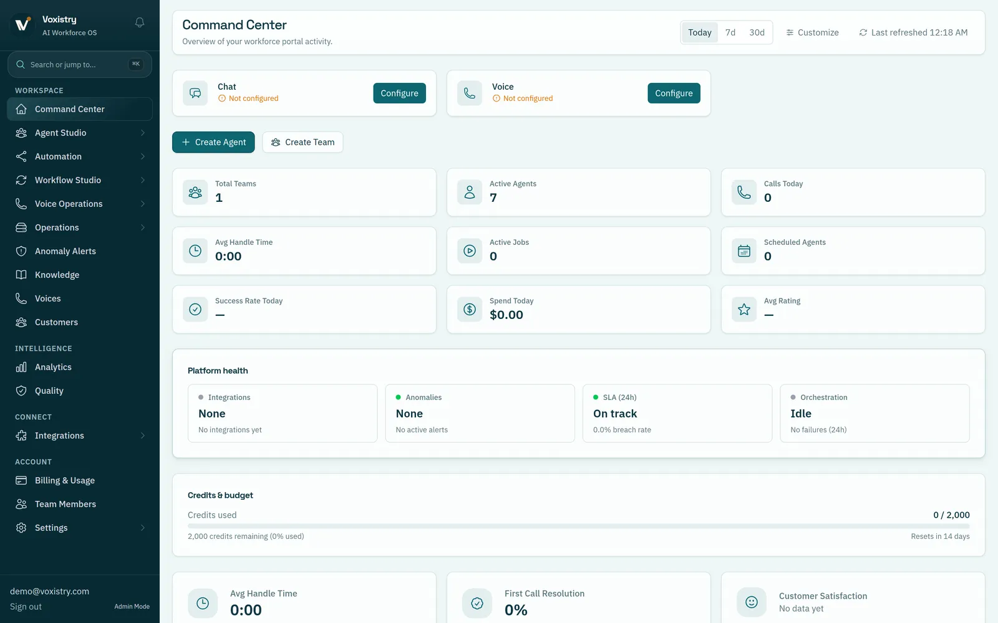Click the Active Jobs play icon
Viewport: 998px width, 623px height.
[x=470, y=251]
